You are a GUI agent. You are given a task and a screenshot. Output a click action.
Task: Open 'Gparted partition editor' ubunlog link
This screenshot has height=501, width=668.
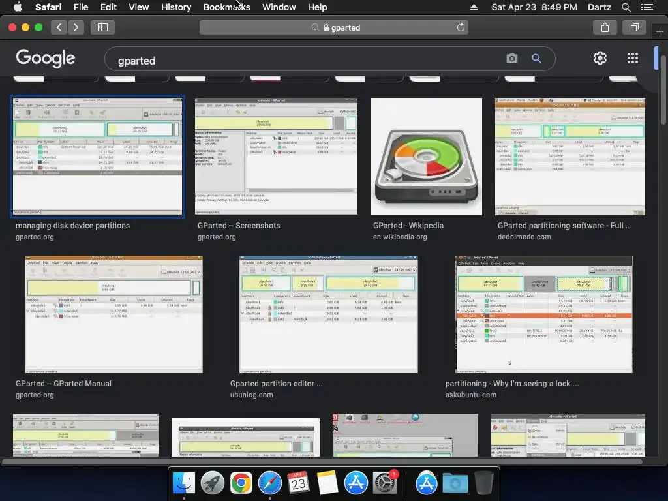(276, 384)
